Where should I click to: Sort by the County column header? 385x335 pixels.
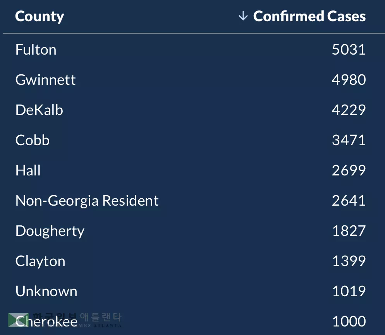tap(40, 16)
